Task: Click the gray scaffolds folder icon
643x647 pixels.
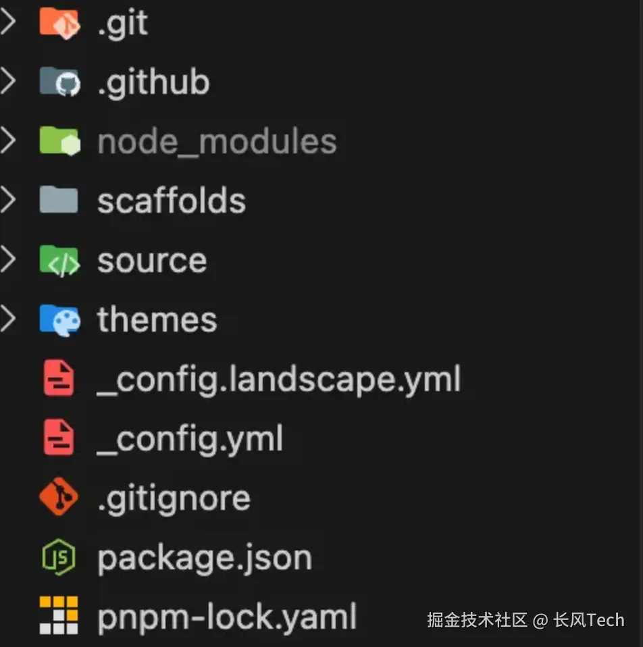Action: click(59, 200)
